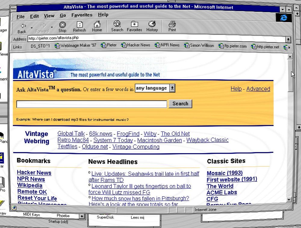Open The Old Net link
Screen dimensions: 301x228
(x=175, y=134)
